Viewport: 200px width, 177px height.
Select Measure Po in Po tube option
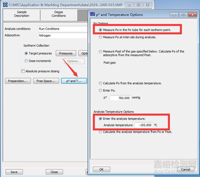pos(101,30)
